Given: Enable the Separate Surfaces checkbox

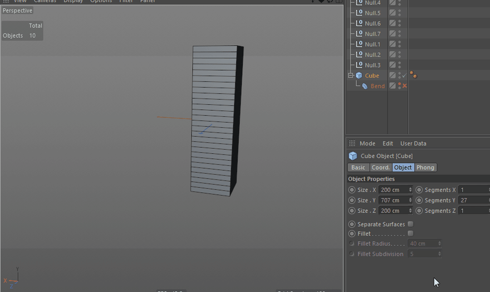Looking at the screenshot, I should (x=410, y=224).
